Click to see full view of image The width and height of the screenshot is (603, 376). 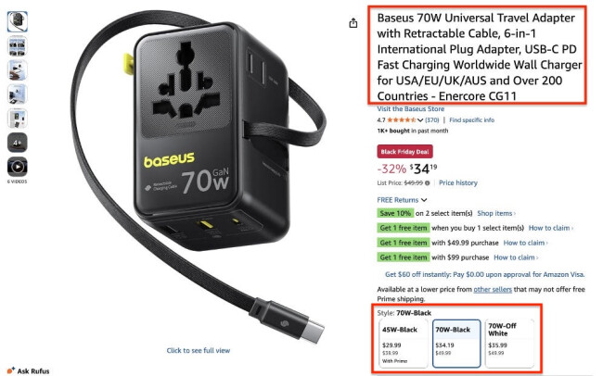click(198, 350)
